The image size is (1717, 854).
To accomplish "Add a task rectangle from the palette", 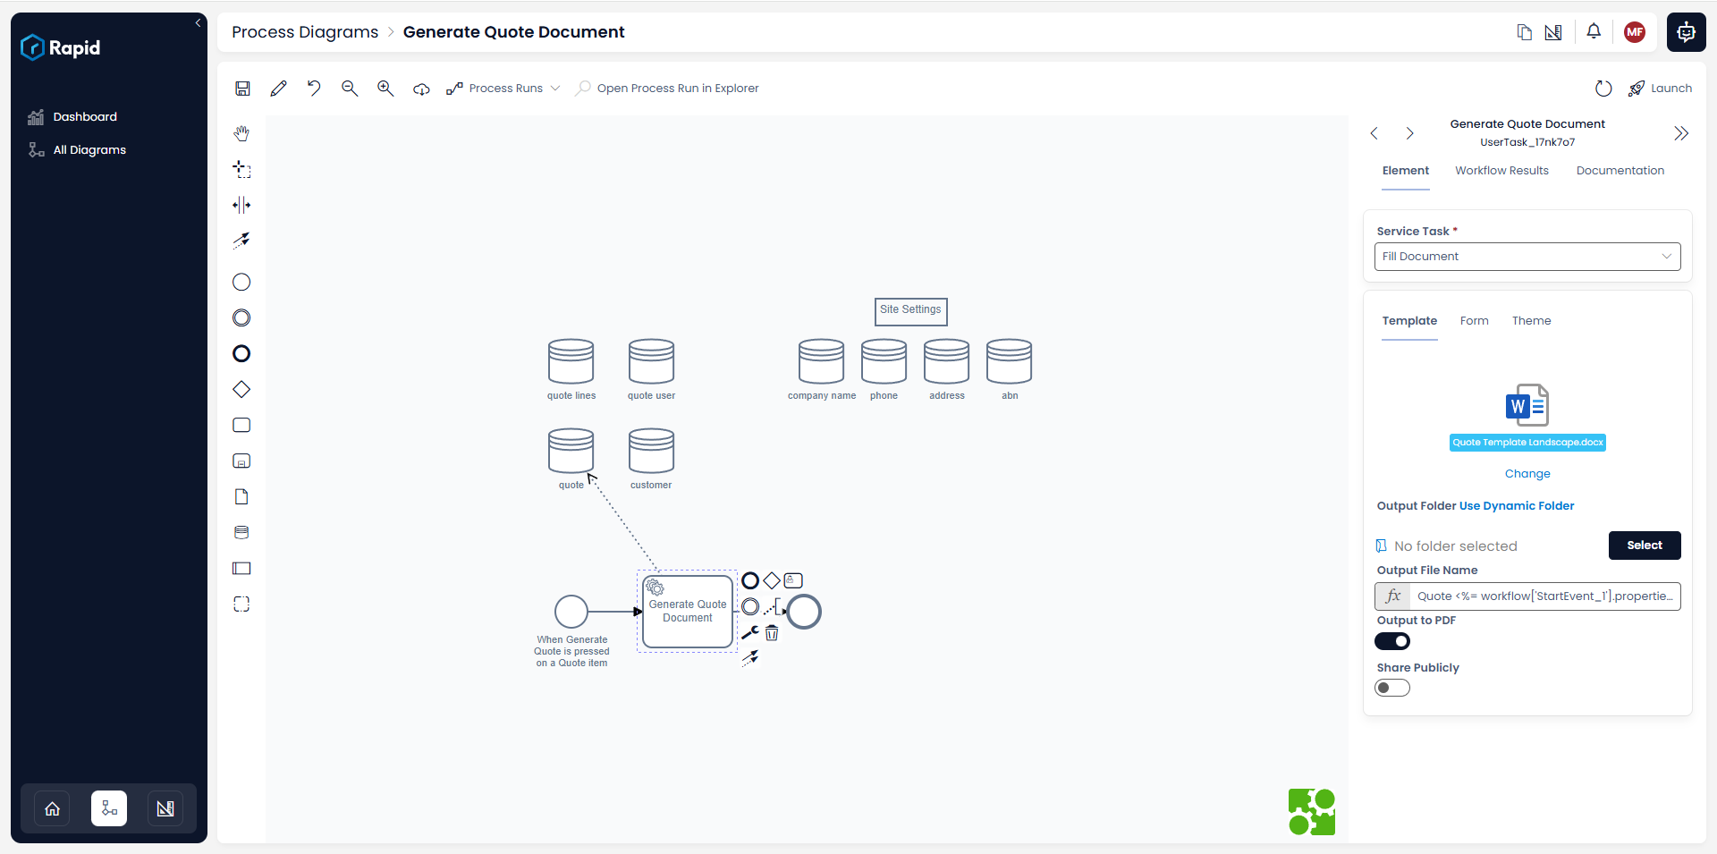I will pos(241,426).
